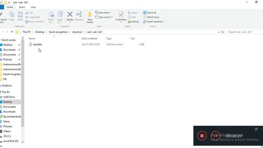Image resolution: width=263 pixels, height=148 pixels.
Task: Open the Open dropdown in ribbon
Action: [x=134, y=13]
